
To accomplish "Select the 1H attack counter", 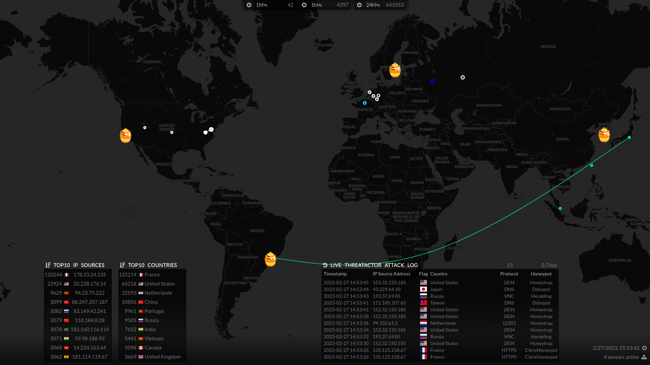I will click(325, 5).
